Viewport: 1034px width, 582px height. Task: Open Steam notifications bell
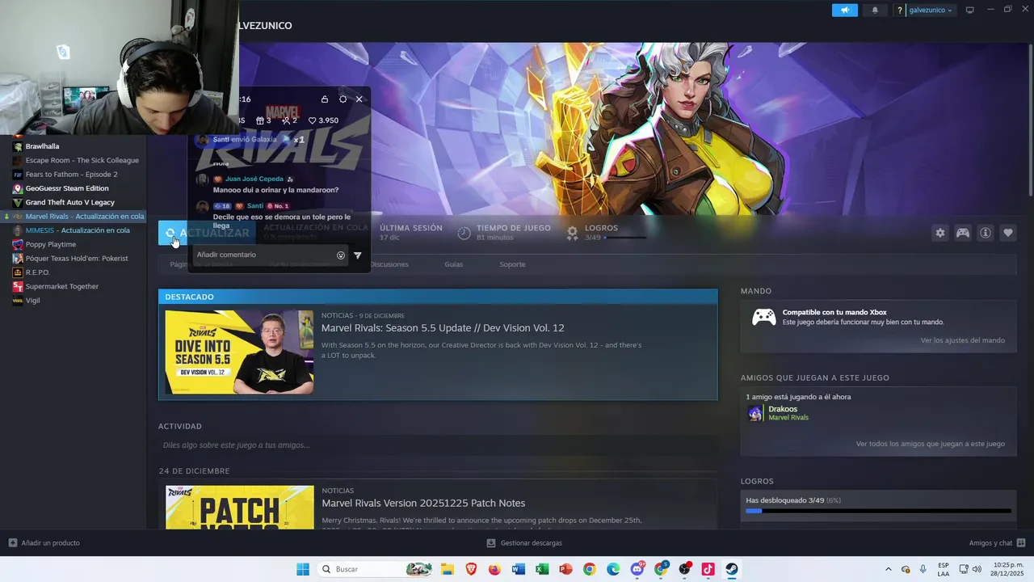[875, 11]
